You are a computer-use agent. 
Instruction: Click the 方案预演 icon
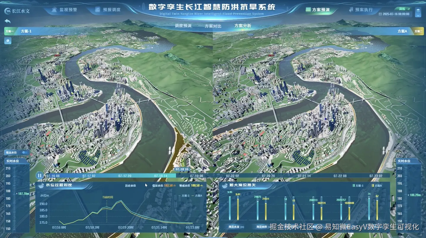coord(308,9)
